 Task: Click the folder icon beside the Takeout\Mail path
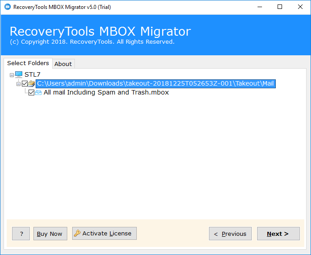click(x=31, y=83)
